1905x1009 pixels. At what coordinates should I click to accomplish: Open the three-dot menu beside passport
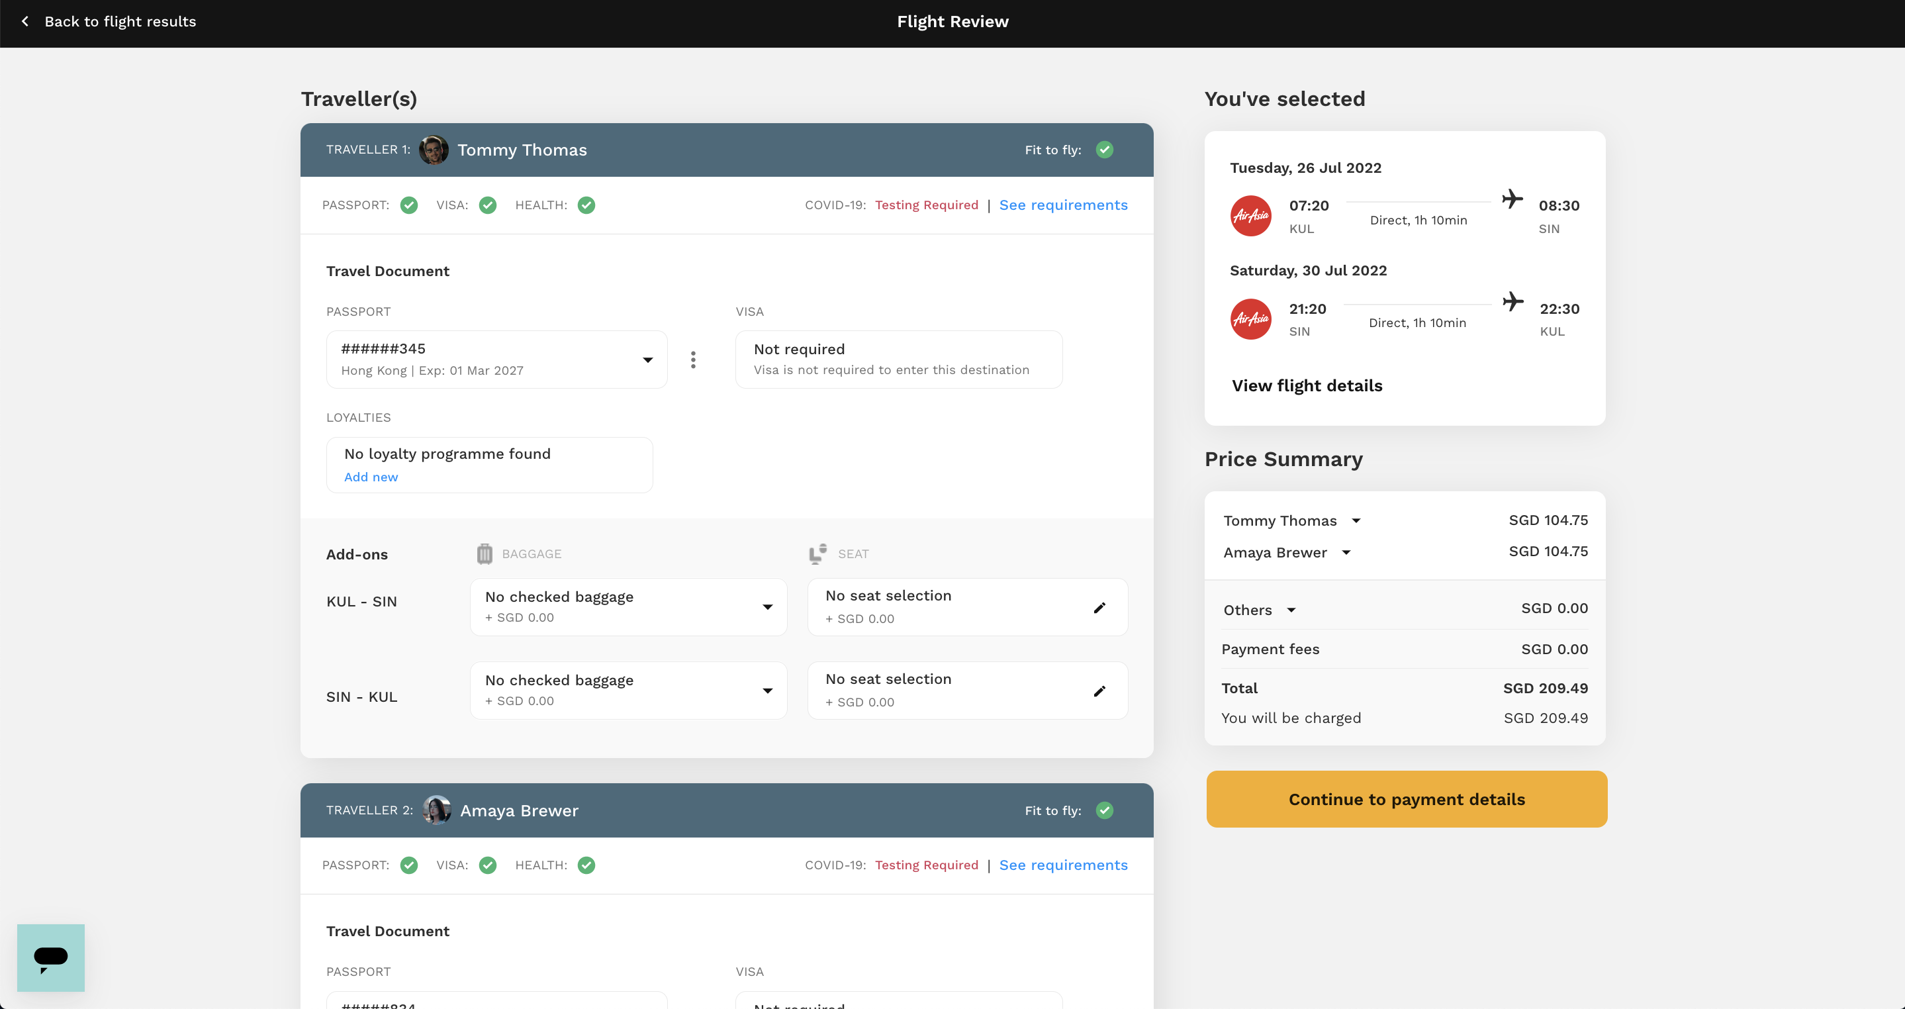click(x=693, y=360)
